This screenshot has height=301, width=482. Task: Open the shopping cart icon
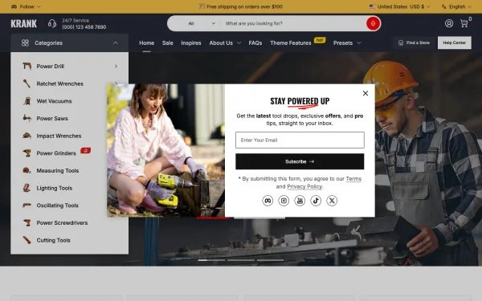point(464,23)
